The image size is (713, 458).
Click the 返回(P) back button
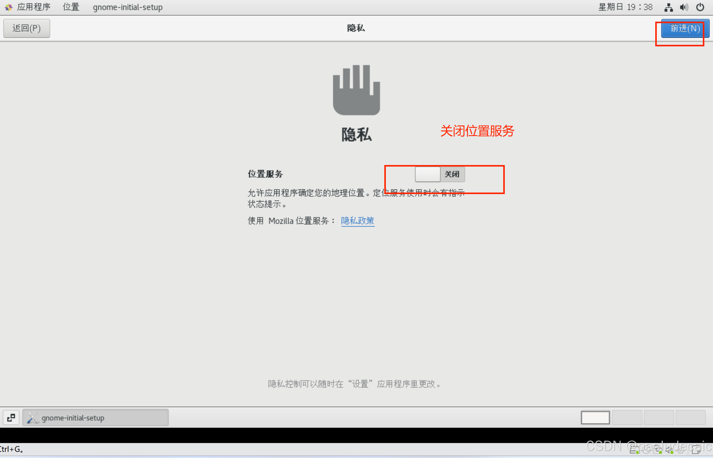pyautogui.click(x=27, y=28)
